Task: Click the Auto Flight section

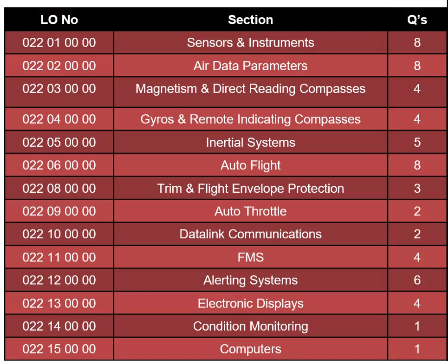Action: pyautogui.click(x=250, y=165)
